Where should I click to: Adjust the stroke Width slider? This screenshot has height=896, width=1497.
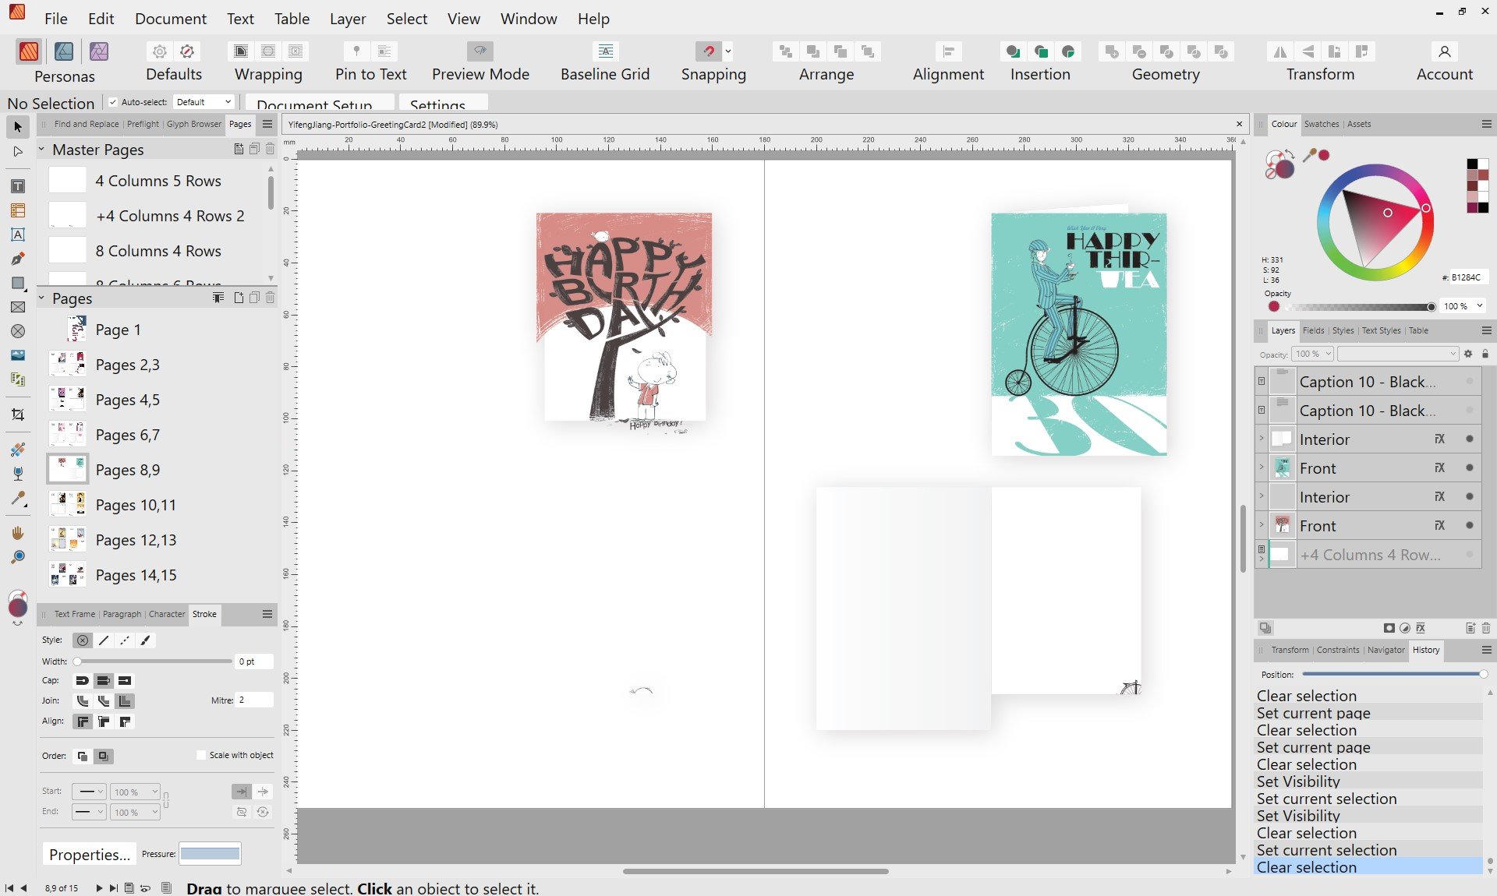(154, 661)
